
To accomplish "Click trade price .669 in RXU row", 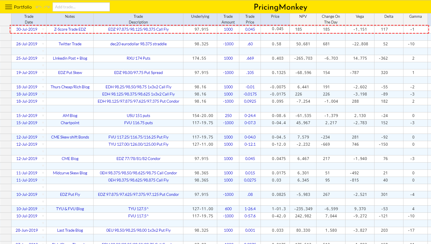I will 250,58.
